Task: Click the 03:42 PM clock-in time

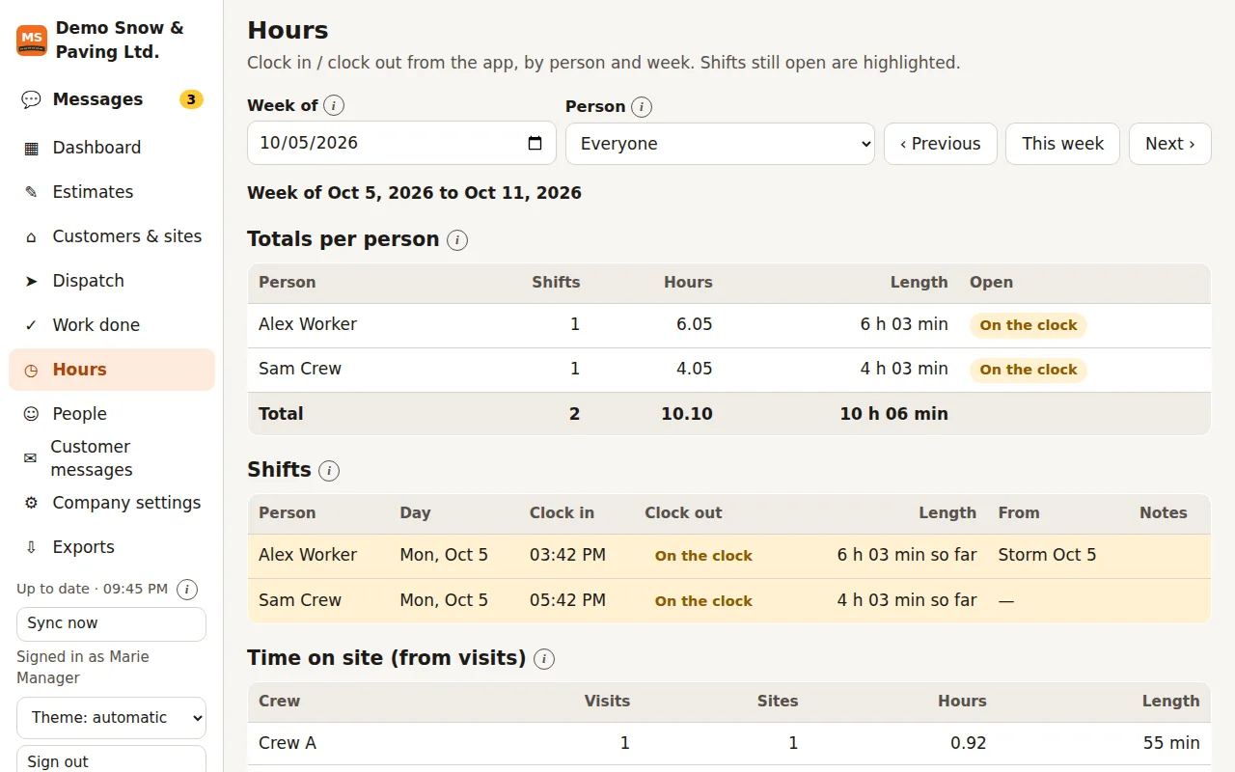Action: click(567, 555)
